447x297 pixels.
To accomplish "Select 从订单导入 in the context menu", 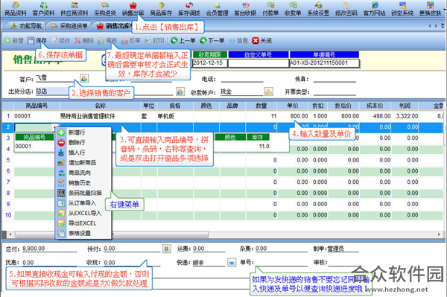I will [x=82, y=203].
